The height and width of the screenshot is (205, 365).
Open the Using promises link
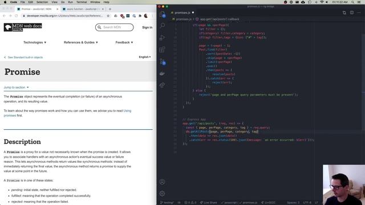(x=127, y=110)
